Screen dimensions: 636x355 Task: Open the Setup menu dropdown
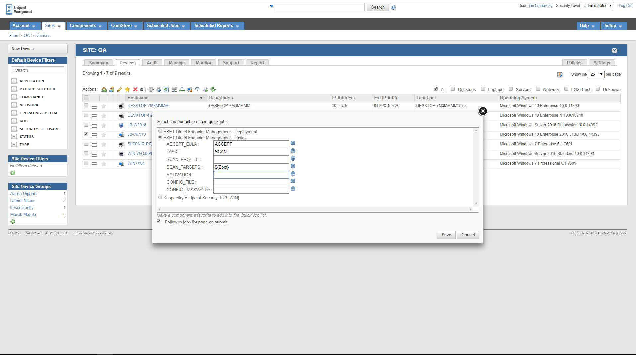[614, 26]
